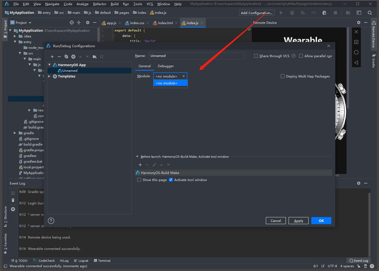
Task: Click the Search Everywhere magnifier icon
Action: click(370, 13)
